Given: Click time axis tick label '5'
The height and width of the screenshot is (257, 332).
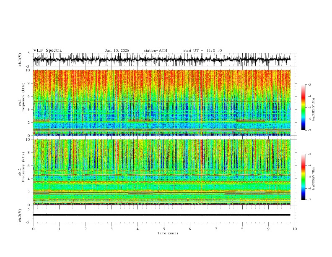Looking at the screenshot, I should tap(164, 229).
